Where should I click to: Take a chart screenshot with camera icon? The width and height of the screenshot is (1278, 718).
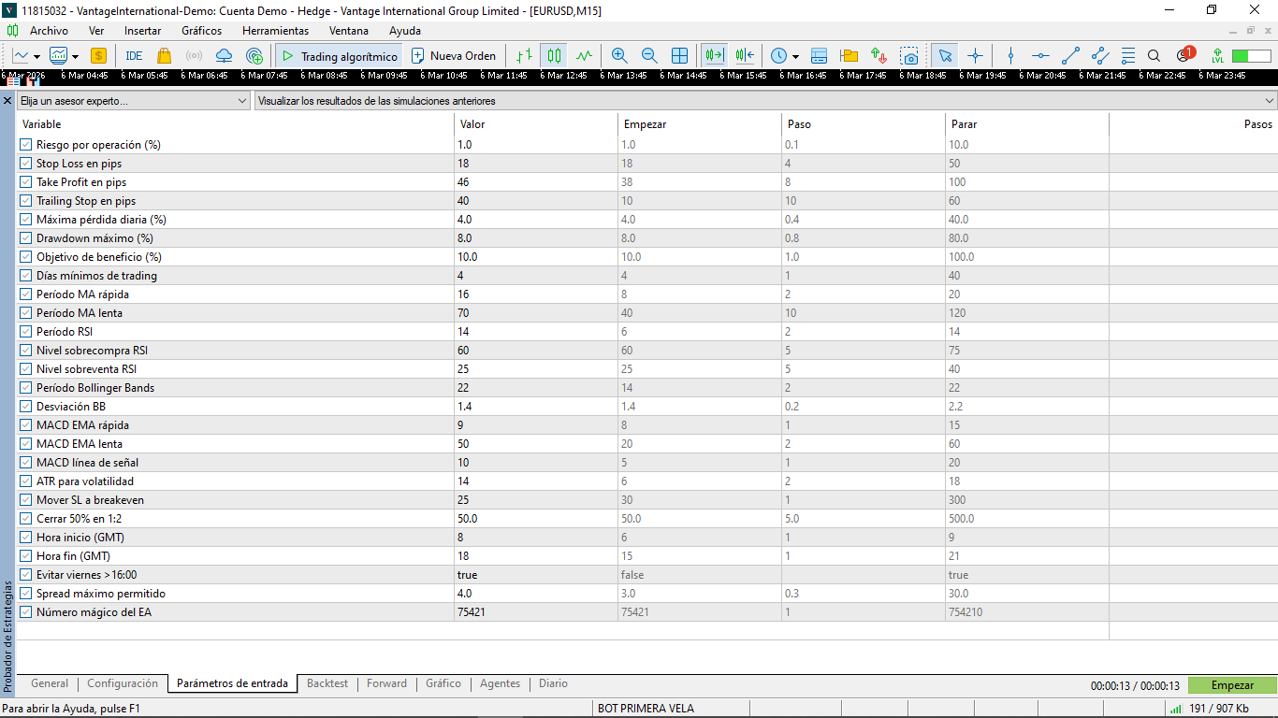909,56
